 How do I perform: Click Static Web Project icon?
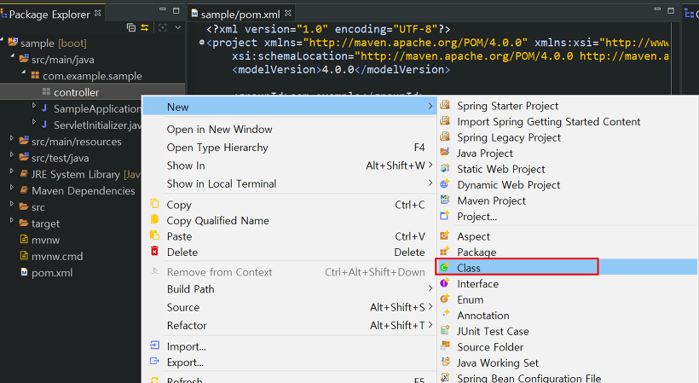444,168
